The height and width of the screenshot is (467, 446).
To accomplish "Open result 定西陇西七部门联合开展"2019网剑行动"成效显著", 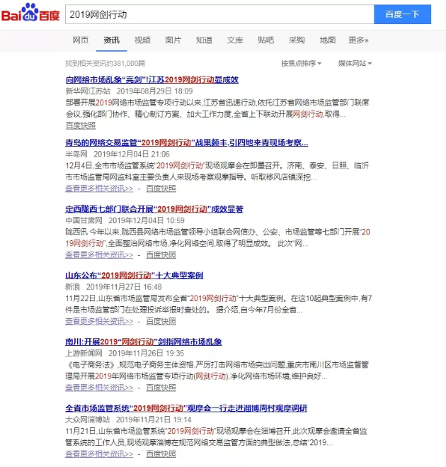I will 154,209.
